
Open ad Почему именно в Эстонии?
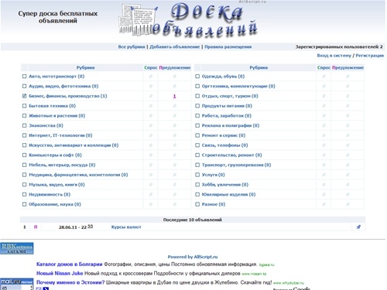coord(70,282)
